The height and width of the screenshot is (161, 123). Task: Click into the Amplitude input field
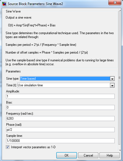pos(60,96)
